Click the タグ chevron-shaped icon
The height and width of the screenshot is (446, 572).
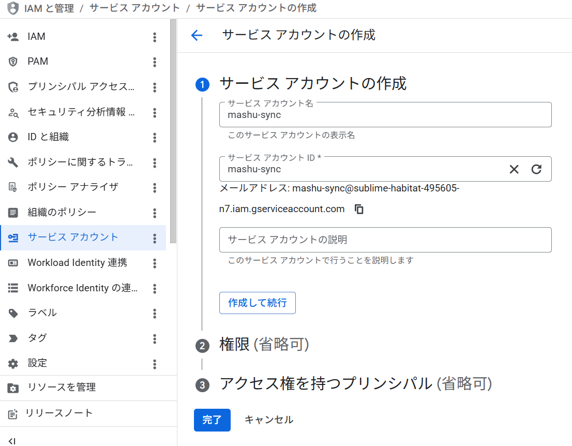pyautogui.click(x=13, y=338)
